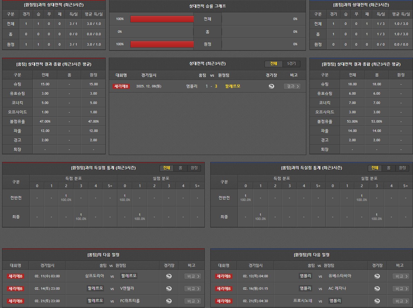Image resolution: width=413 pixels, height=308 pixels.
Task: Open stadium icon for 엠폴리 vs 유베스타비아
Action: (377, 276)
